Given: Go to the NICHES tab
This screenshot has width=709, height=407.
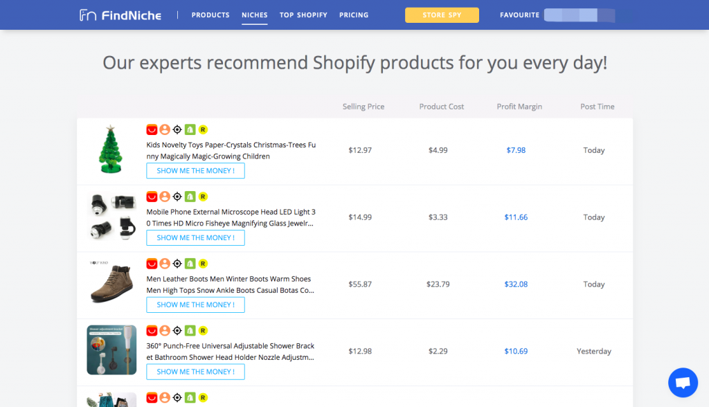Looking at the screenshot, I should point(255,15).
